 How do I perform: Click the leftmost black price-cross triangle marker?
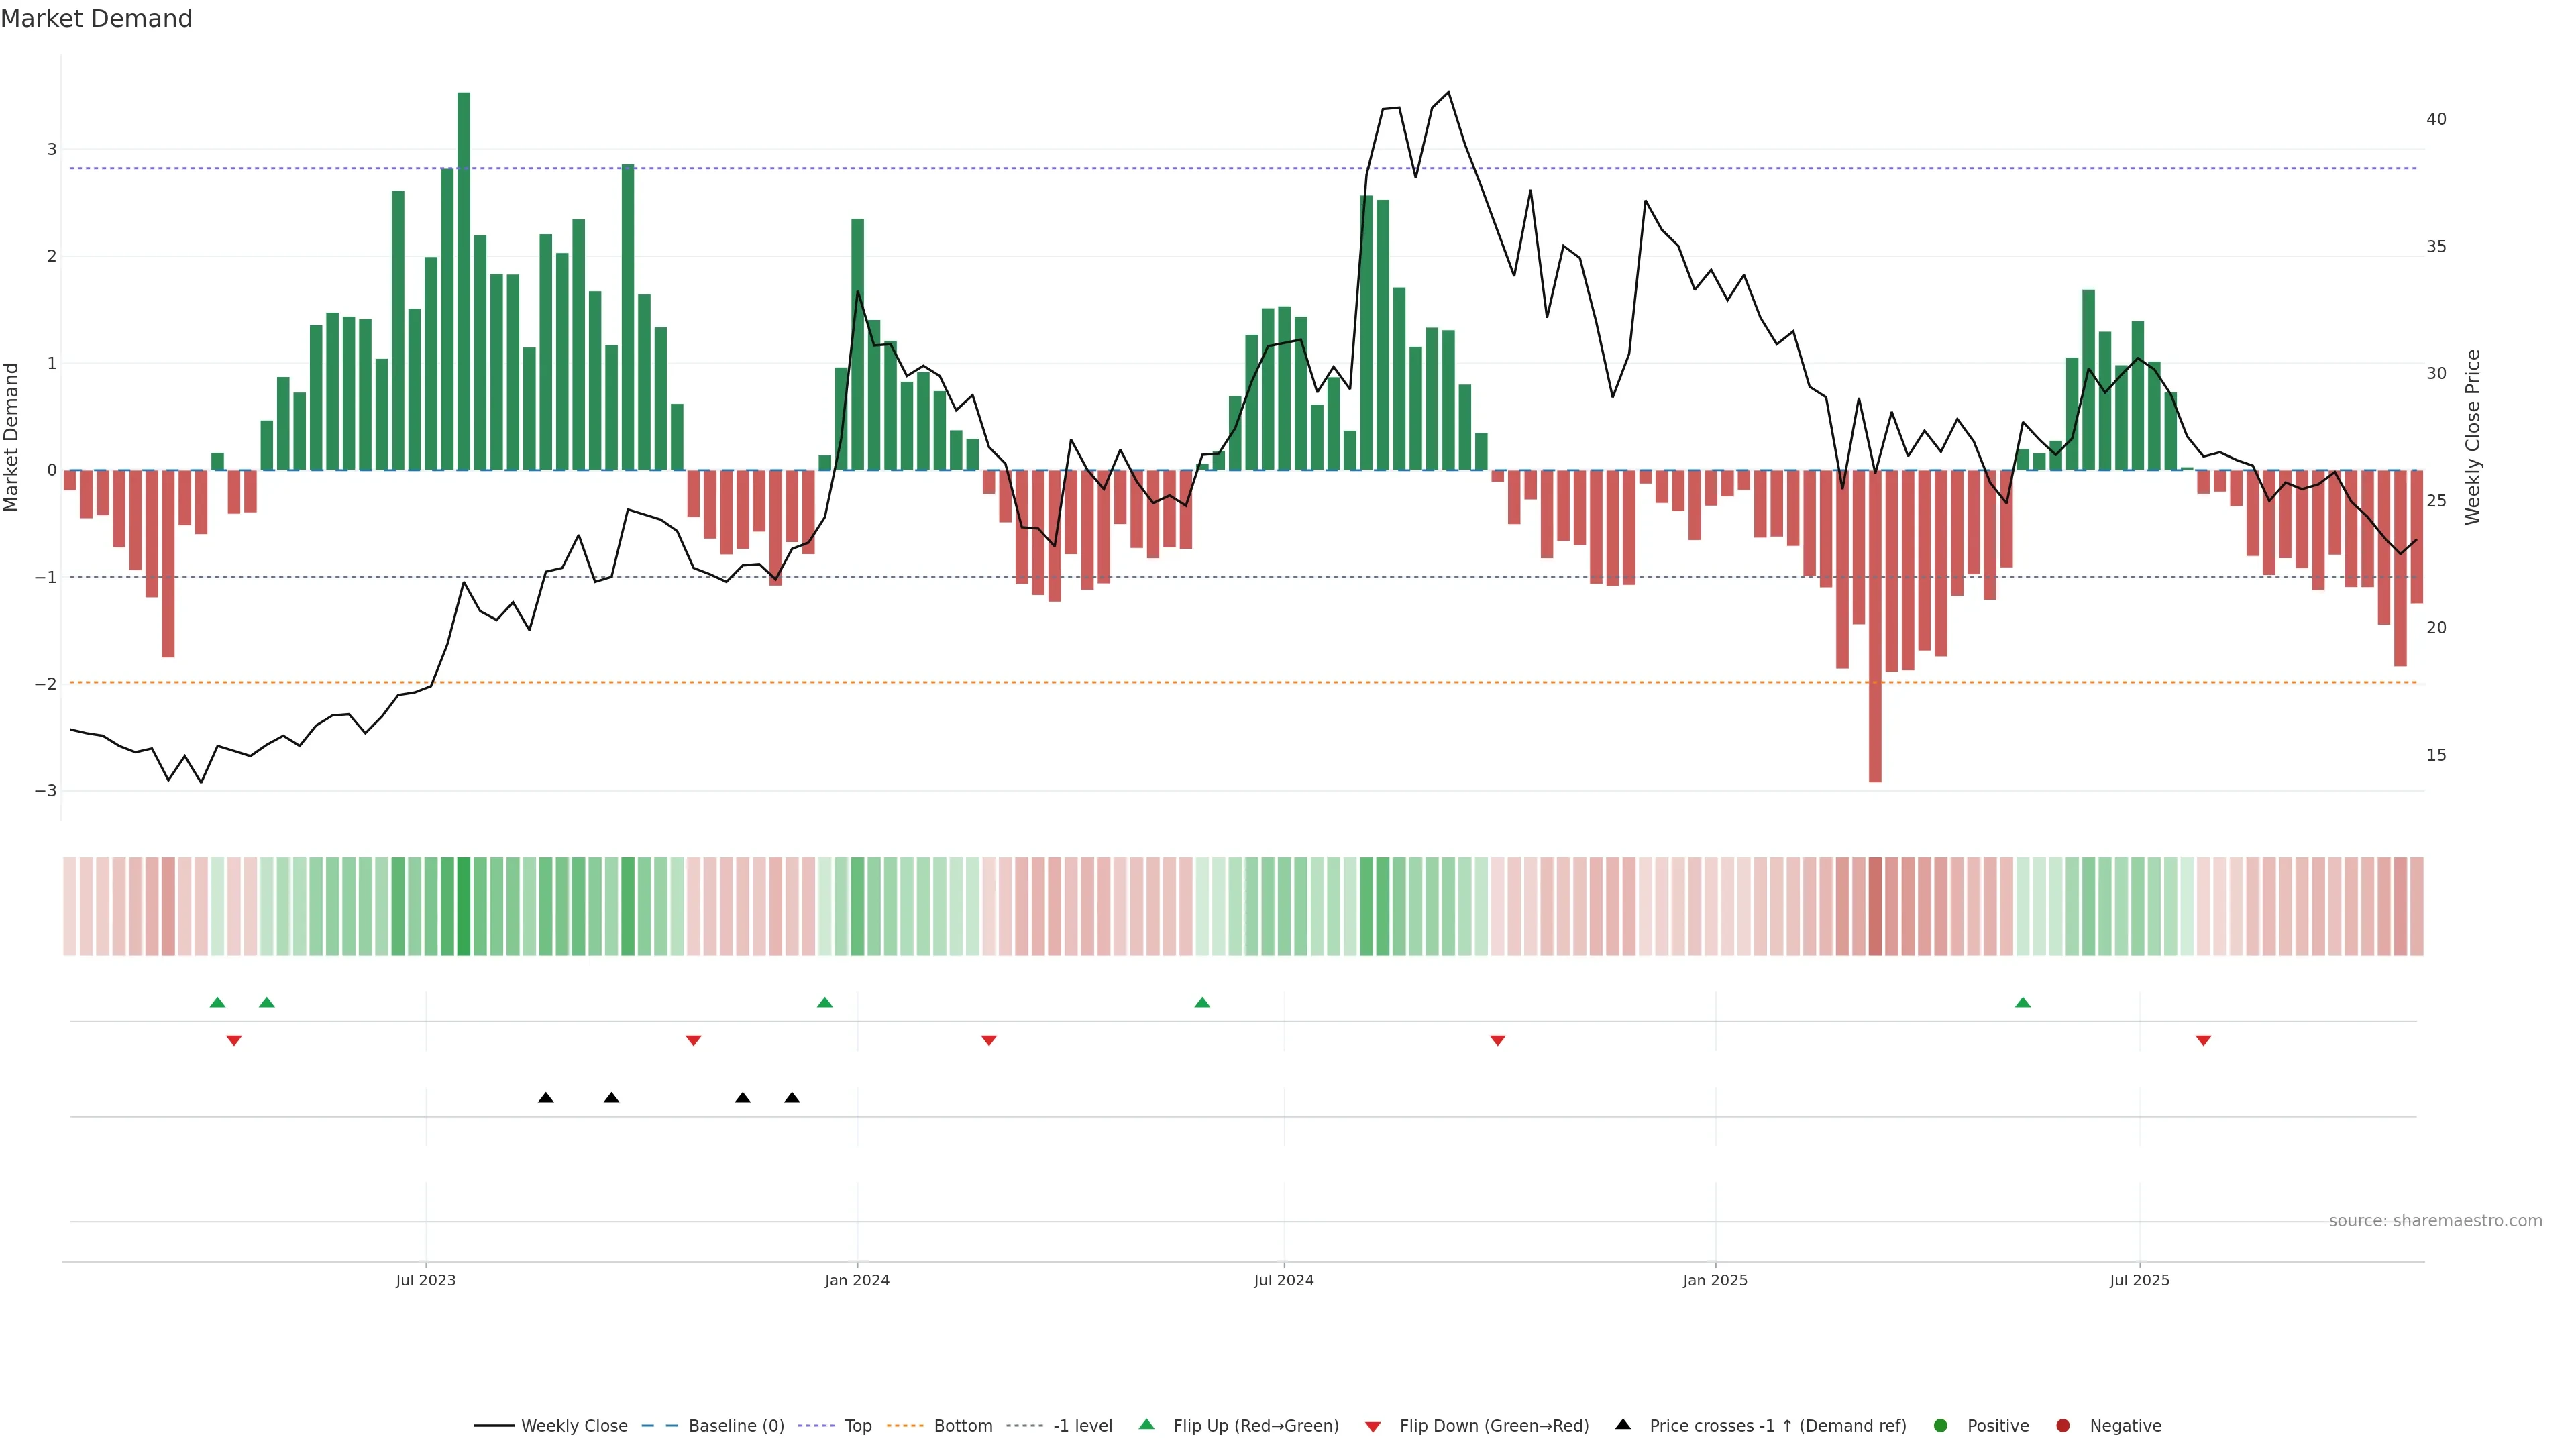[546, 1098]
